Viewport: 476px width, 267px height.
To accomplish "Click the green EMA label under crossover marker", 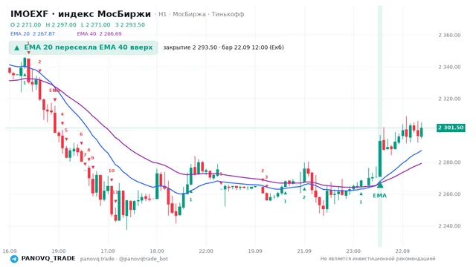I will (380, 196).
